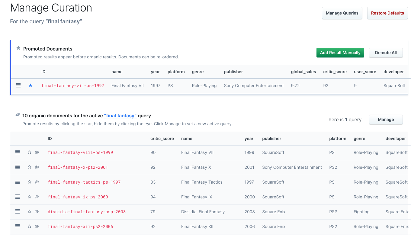This screenshot has height=235, width=411.
Task: Open the final-fantasy-vii-ps-1997 document ID
Action: 73,86
